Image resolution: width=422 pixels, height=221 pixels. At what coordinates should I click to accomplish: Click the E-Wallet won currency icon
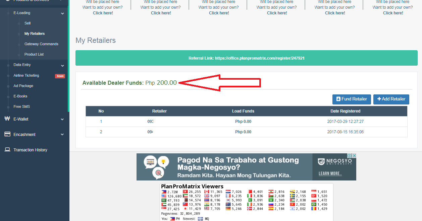tap(7, 119)
